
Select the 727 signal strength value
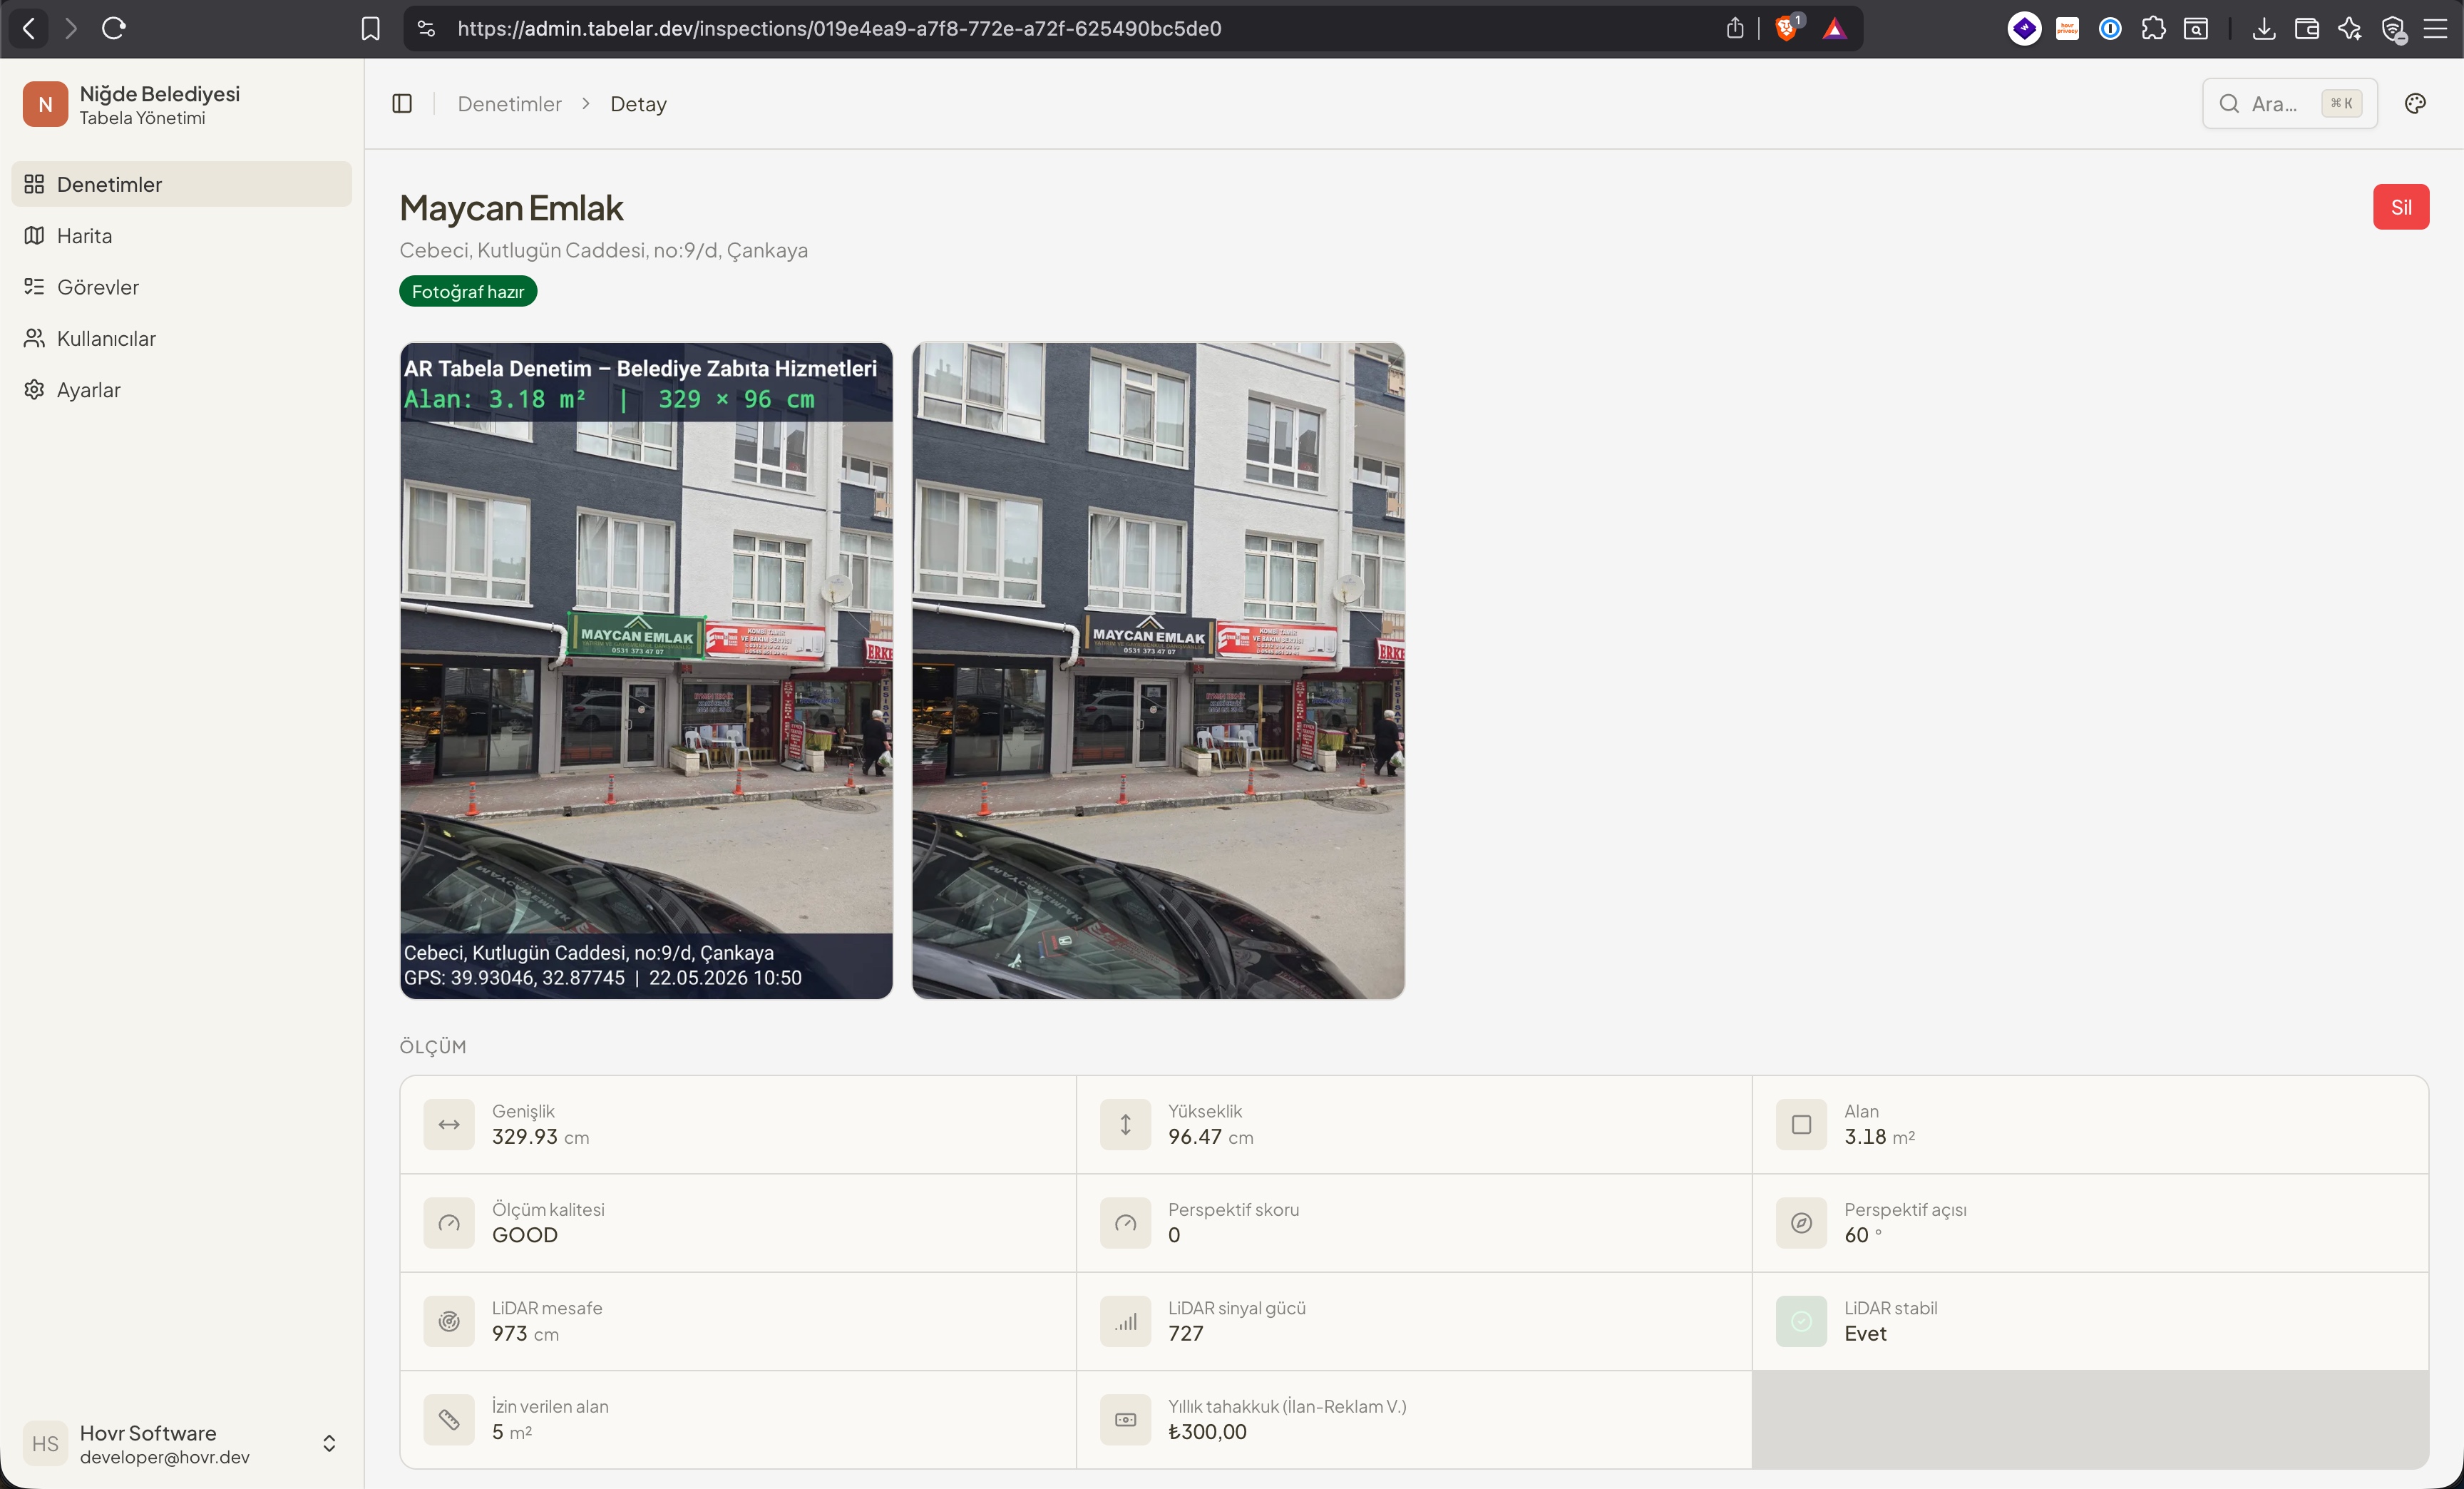coord(1186,1334)
